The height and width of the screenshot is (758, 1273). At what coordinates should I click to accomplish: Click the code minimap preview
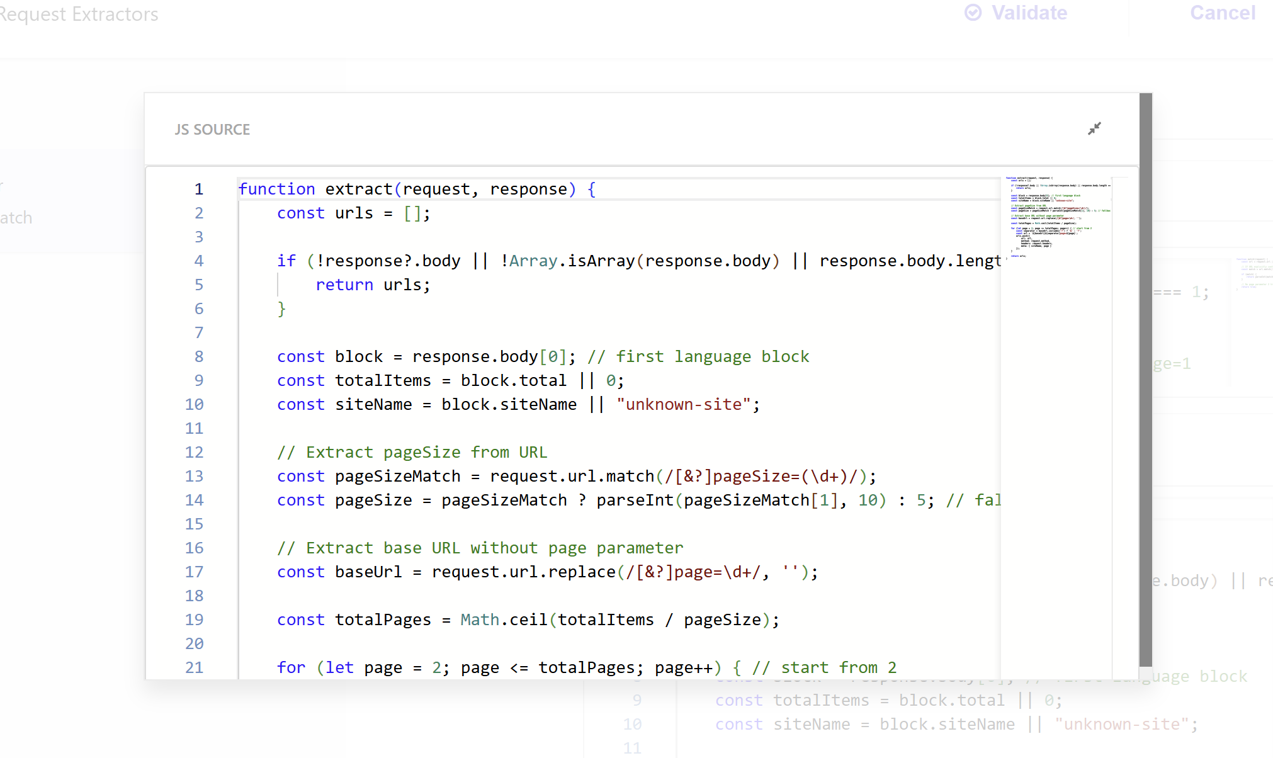pos(1056,217)
